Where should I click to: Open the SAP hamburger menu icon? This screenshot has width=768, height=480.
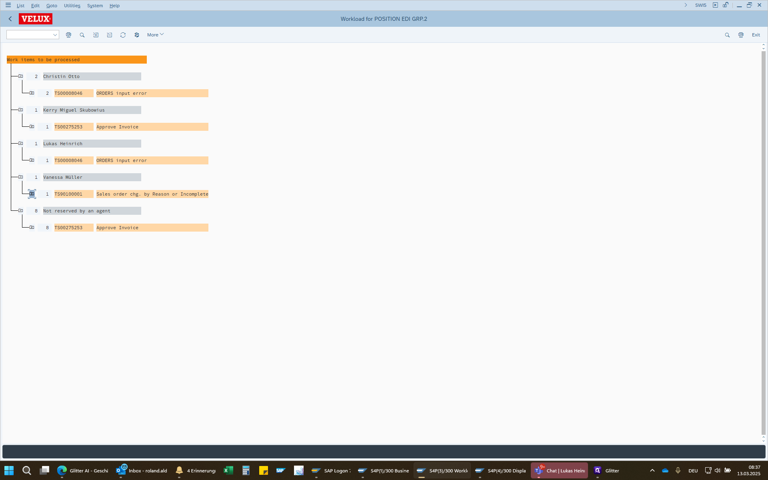click(8, 5)
